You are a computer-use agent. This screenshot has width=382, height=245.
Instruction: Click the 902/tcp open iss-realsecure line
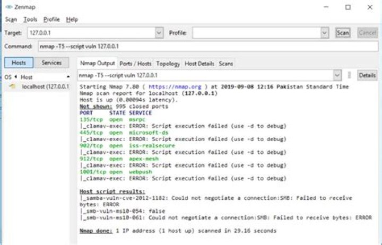point(127,146)
